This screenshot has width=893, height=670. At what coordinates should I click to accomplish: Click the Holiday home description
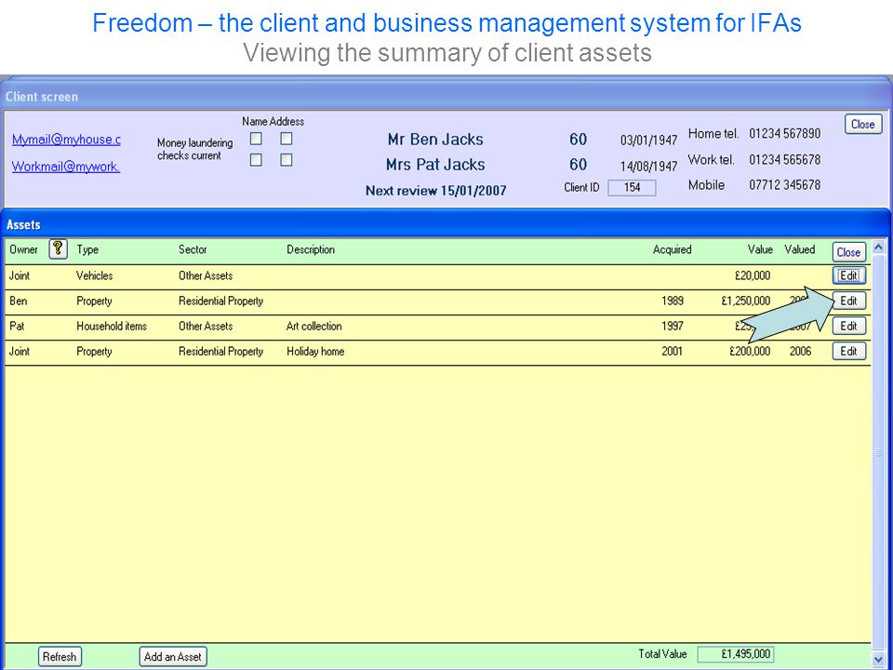coord(315,351)
